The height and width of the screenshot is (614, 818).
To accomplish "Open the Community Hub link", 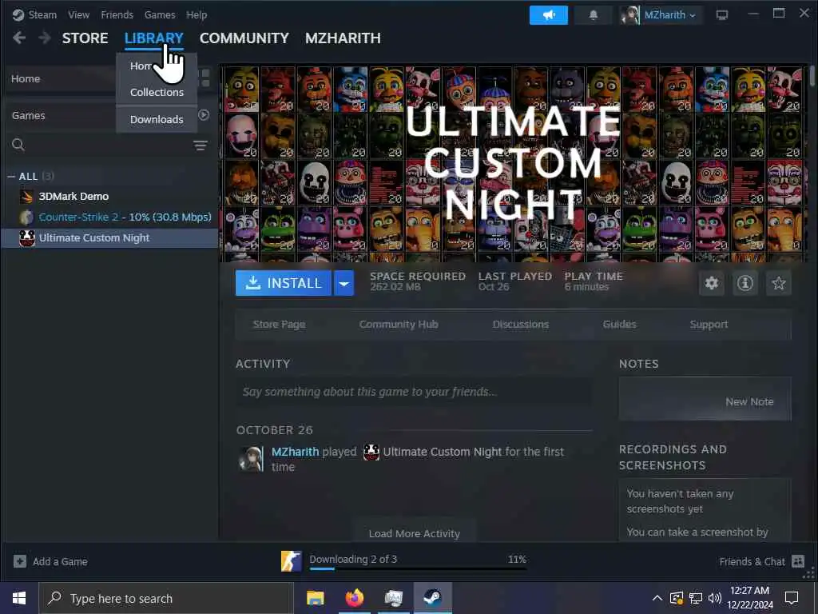I will [399, 325].
